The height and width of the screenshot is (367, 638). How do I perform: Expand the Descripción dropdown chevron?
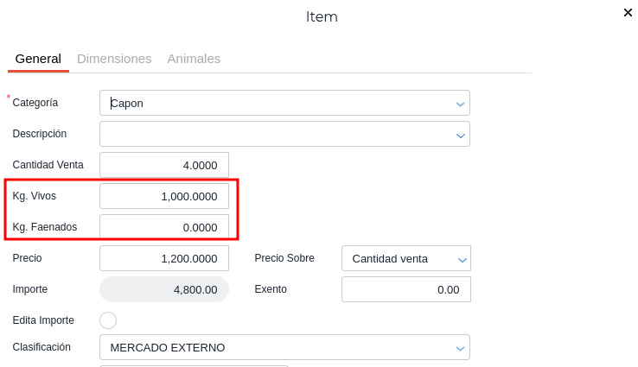[460, 135]
